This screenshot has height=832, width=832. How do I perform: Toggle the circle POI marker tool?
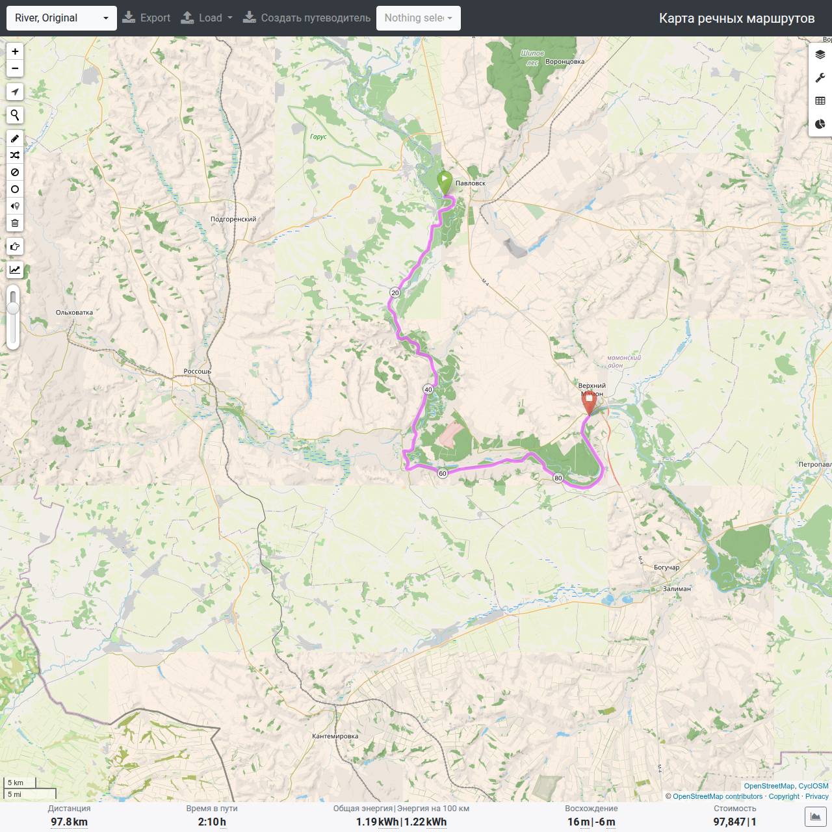[x=15, y=189]
